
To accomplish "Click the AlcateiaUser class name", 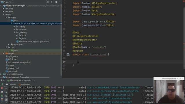I will click(x=98, y=55).
